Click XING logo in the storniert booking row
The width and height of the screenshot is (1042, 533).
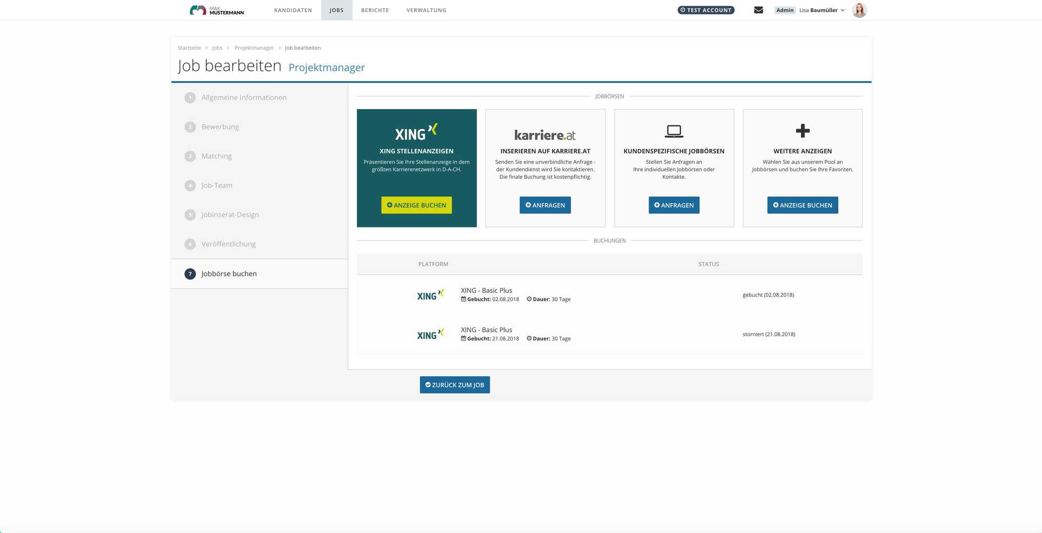430,334
